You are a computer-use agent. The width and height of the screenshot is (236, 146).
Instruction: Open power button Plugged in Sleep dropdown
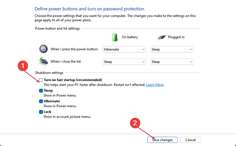coord(172,49)
